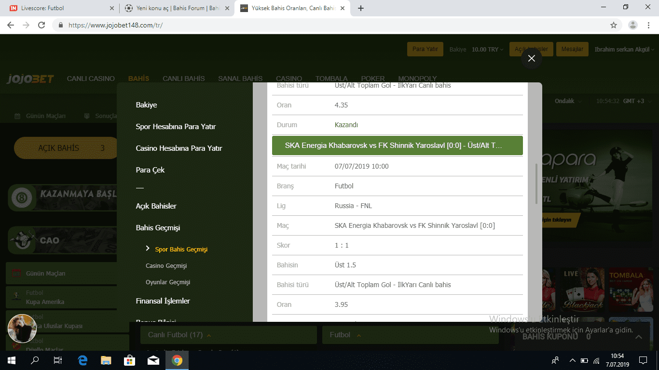The height and width of the screenshot is (370, 659).
Task: Select Oyunlar Geçmişi sub-item
Action: [168, 282]
